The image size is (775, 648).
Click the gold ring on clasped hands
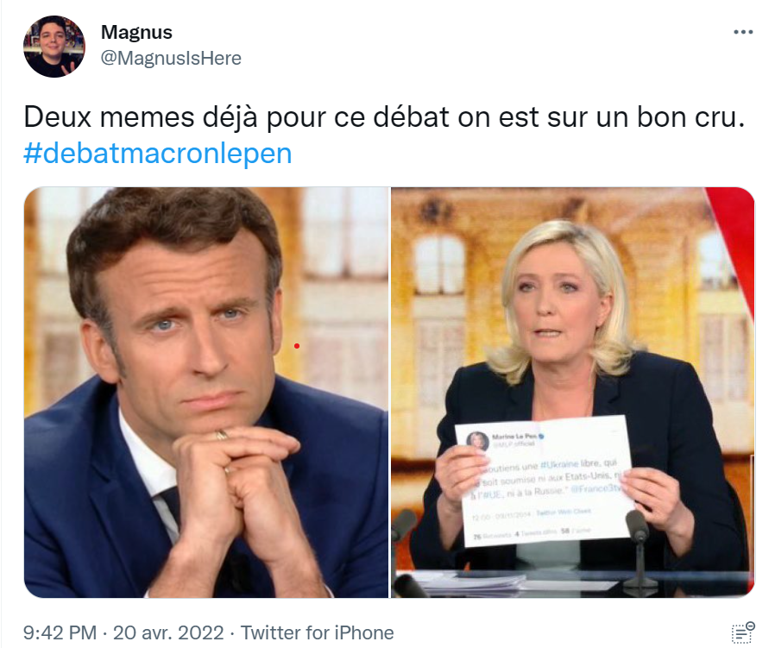click(222, 435)
